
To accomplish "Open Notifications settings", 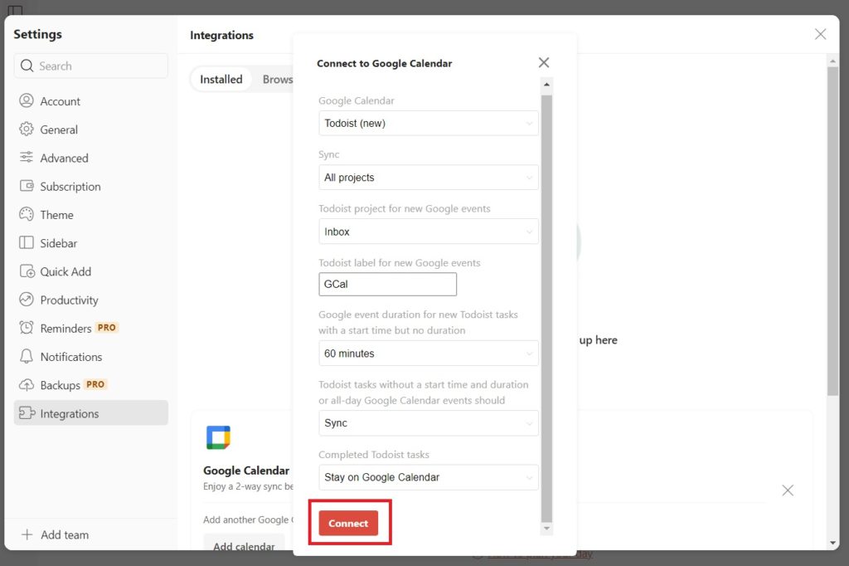I will coord(91,357).
